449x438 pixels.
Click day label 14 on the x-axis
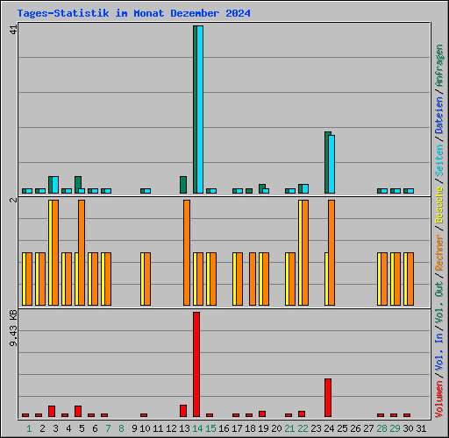tap(197, 428)
